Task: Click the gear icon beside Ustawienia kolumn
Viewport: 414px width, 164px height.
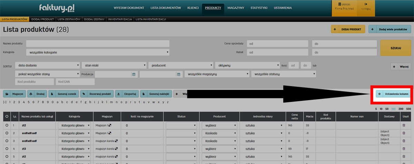Action: coord(379,94)
